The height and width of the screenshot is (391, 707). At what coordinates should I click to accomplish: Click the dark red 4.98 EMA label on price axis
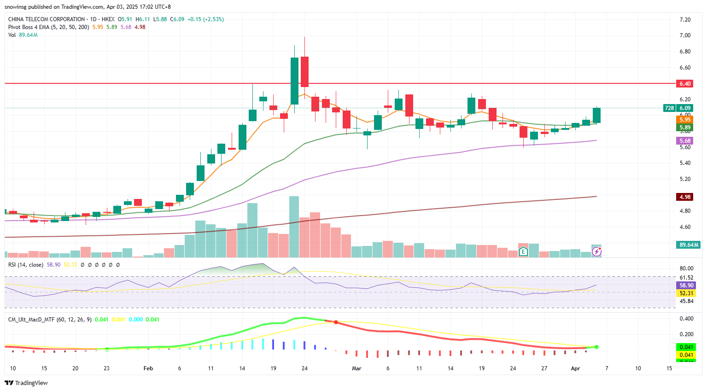(685, 197)
